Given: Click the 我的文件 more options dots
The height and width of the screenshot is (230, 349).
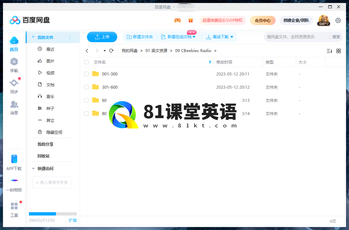Looking at the screenshot, I should coord(70,37).
